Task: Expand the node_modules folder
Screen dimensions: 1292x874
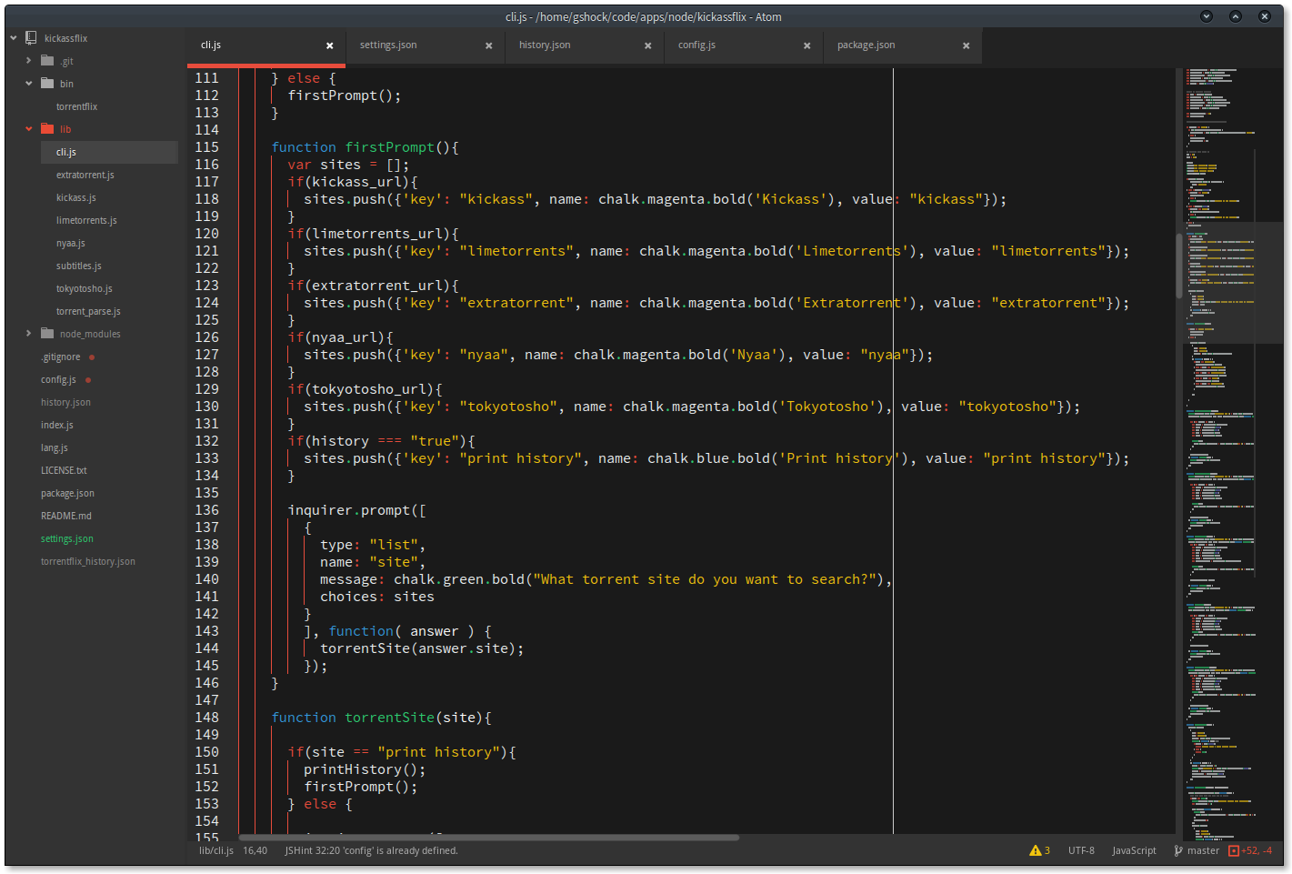Action: coord(28,333)
